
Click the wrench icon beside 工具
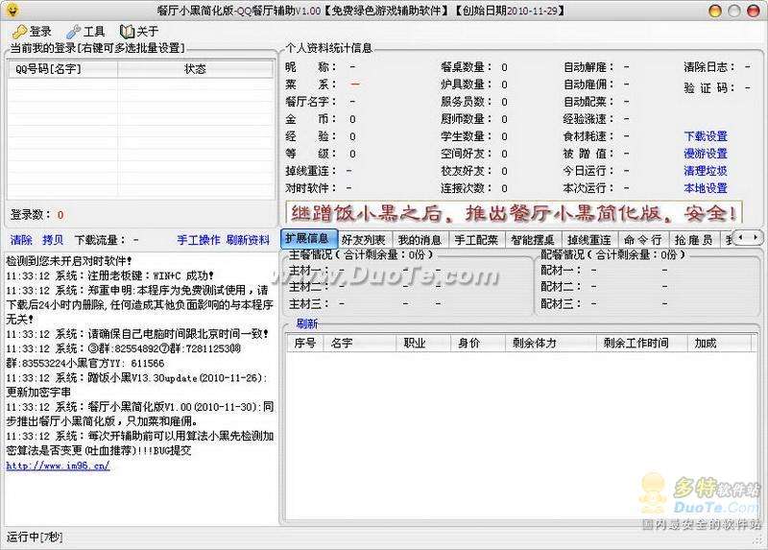pos(74,32)
